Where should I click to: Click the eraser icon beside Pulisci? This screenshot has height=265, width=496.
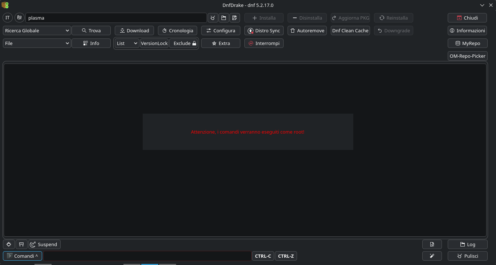[432, 256]
